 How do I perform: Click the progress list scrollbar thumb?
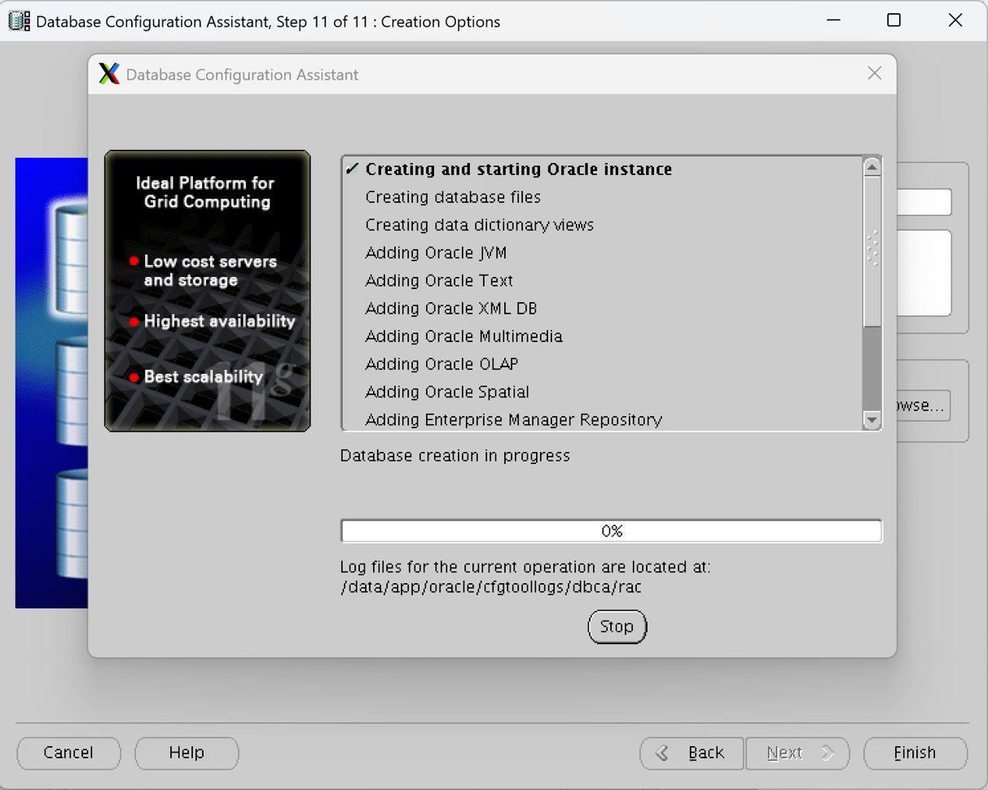[x=872, y=250]
